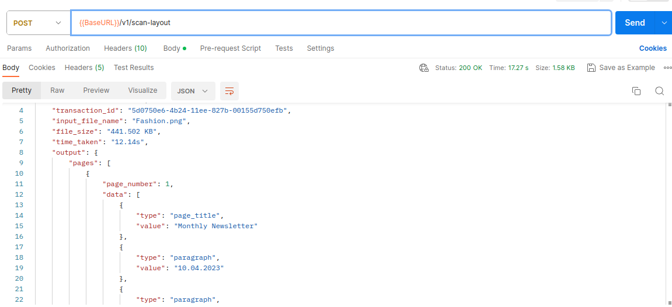
Task: Click the response vertical scrollbar
Action: click(x=670, y=204)
